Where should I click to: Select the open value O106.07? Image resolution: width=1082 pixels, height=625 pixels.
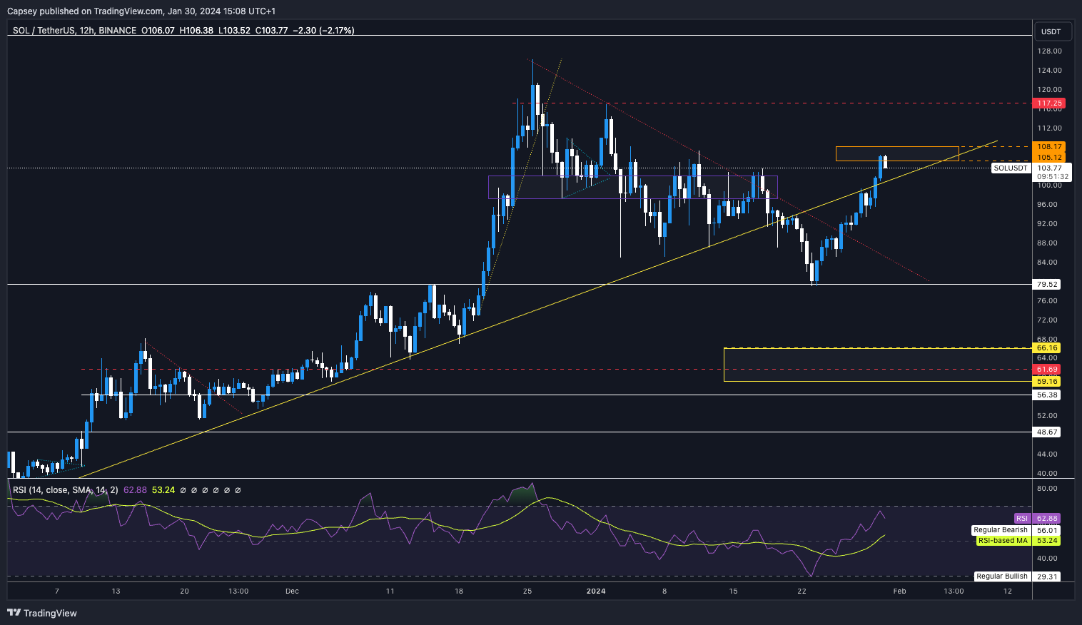click(158, 30)
